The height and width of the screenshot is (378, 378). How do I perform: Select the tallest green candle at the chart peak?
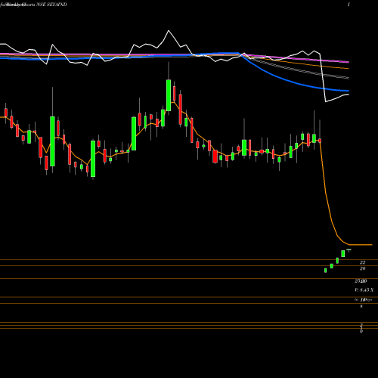click(169, 95)
